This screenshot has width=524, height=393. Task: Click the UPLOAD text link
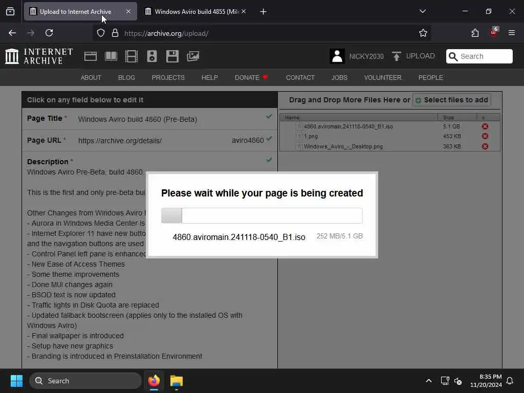(421, 56)
